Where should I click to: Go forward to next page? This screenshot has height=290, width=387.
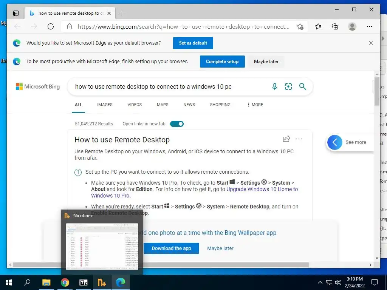[34, 26]
